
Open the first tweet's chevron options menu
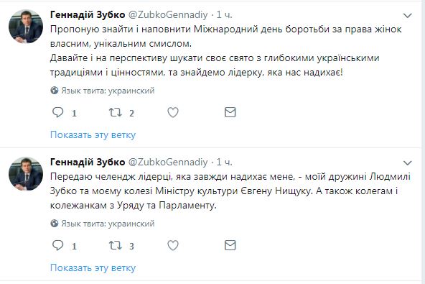click(x=407, y=16)
